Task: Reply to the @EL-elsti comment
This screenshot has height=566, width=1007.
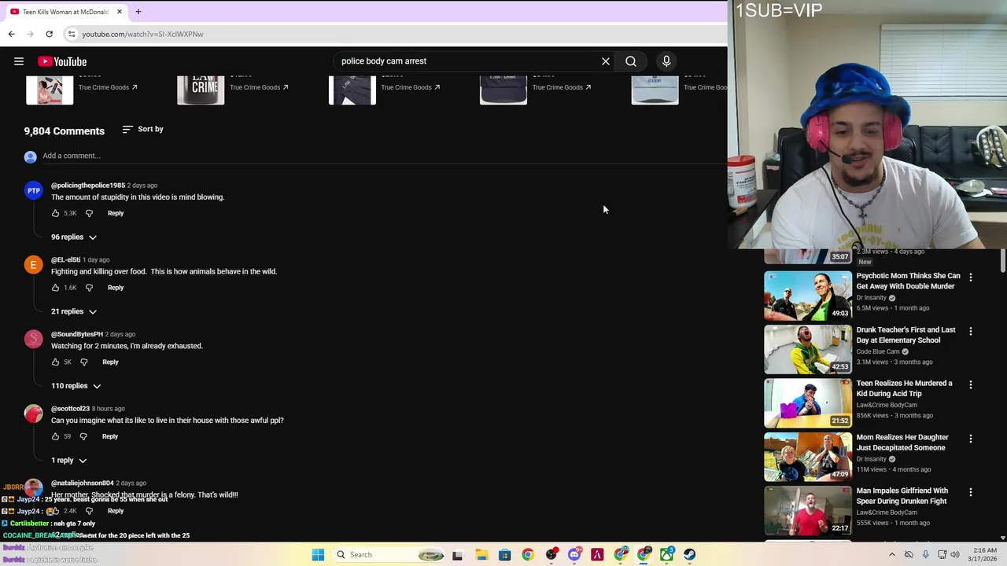Action: point(116,288)
